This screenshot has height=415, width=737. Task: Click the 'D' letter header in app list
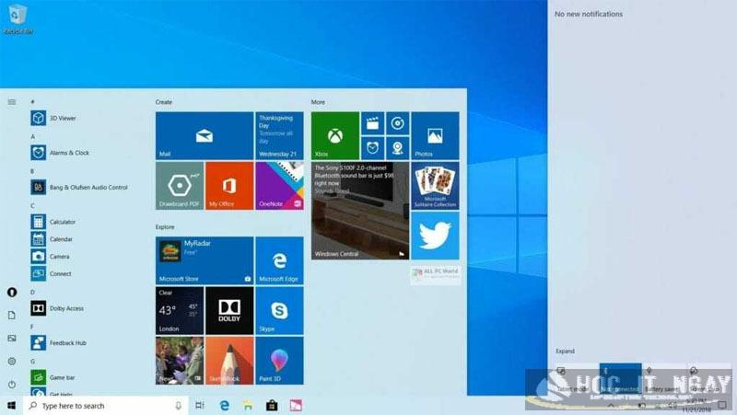click(x=32, y=292)
